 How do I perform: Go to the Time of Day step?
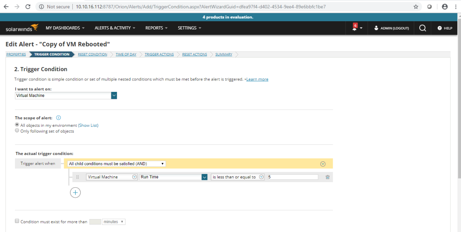click(x=126, y=54)
